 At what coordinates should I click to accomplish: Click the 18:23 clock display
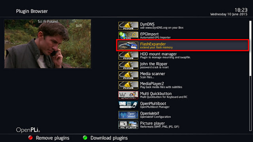point(241,10)
